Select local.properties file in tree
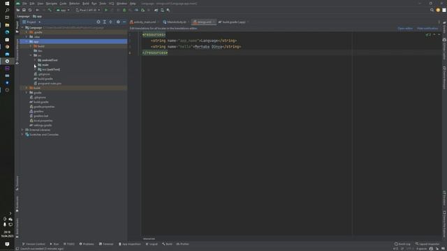 click(41, 121)
